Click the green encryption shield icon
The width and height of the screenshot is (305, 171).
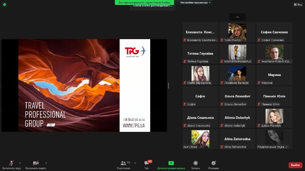coord(5,5)
